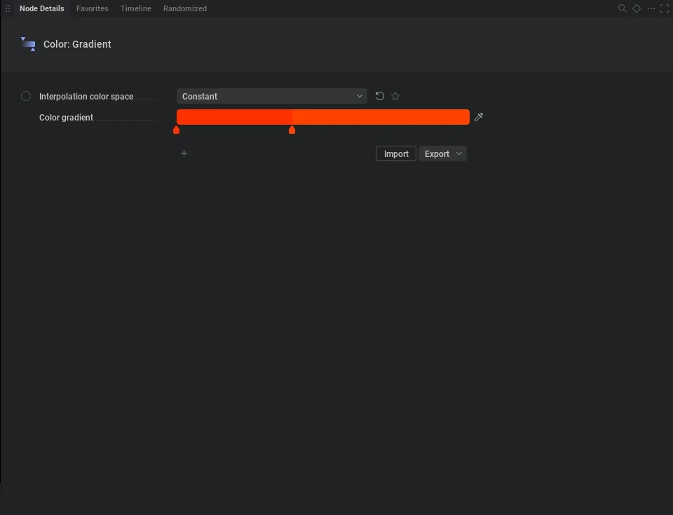
Task: Open the Timeline tab
Action: coord(135,8)
